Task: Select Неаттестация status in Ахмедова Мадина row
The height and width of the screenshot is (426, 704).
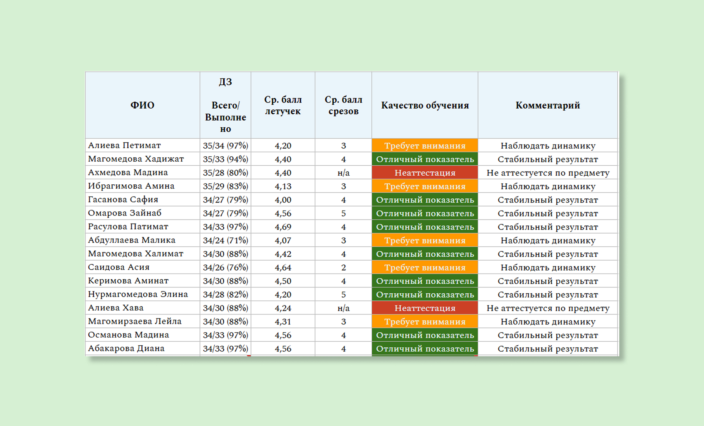Action: (425, 173)
